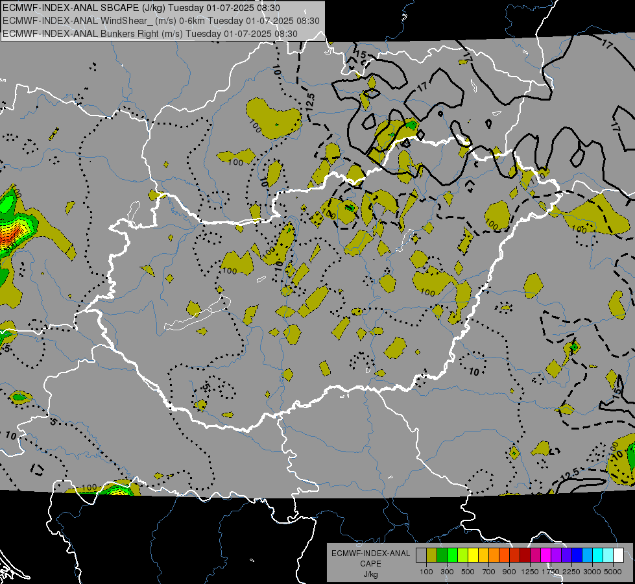Select the dark red legend swatch
The width and height of the screenshot is (635, 584).
tap(525, 555)
